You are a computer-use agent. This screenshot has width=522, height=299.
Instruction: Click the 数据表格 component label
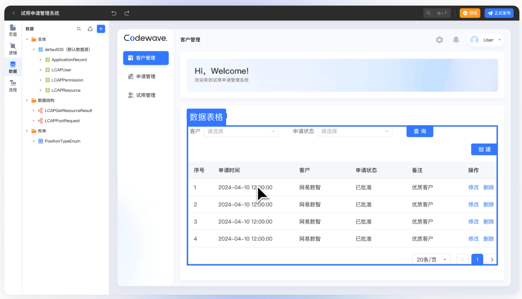point(206,117)
